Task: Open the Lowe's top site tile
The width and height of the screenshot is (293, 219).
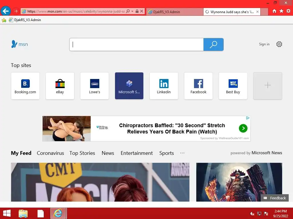Action: (94, 86)
